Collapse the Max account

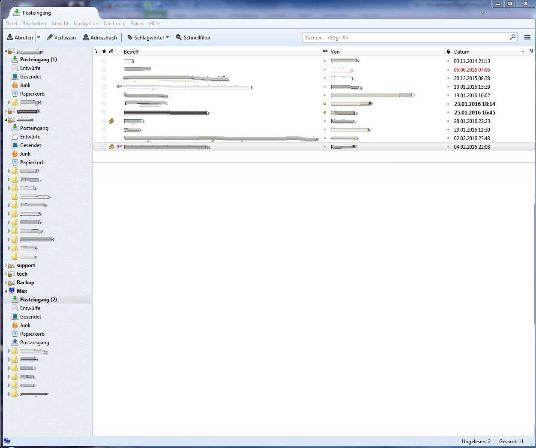click(x=6, y=291)
